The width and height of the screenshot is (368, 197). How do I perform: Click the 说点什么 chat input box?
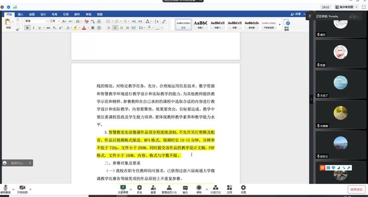tap(18, 163)
